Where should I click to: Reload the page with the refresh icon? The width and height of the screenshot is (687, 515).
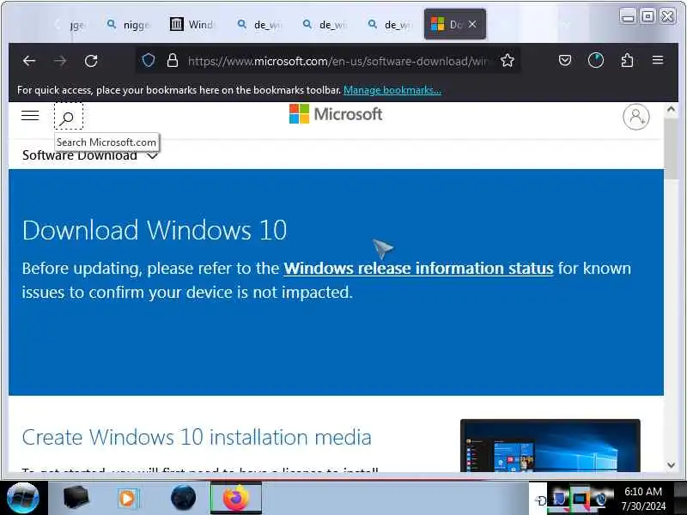[91, 61]
